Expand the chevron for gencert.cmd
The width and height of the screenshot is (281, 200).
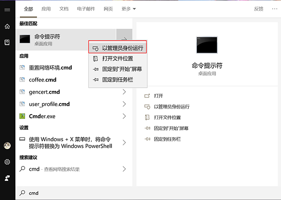(x=124, y=92)
